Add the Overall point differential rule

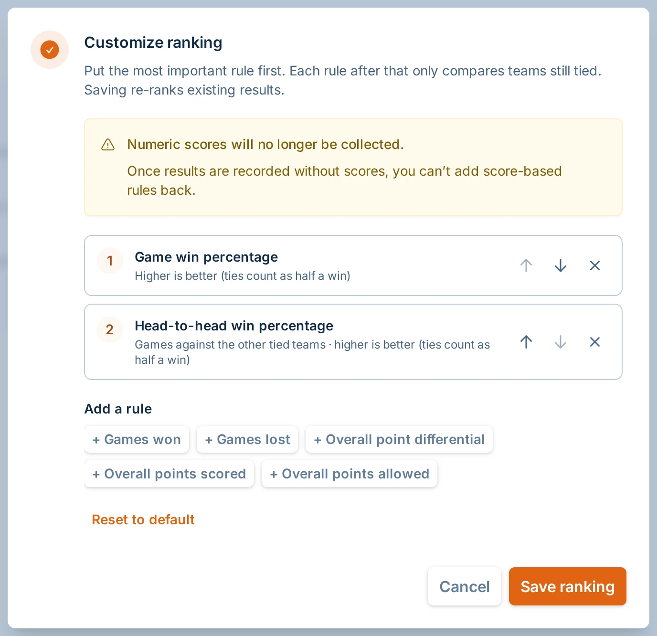click(x=399, y=439)
